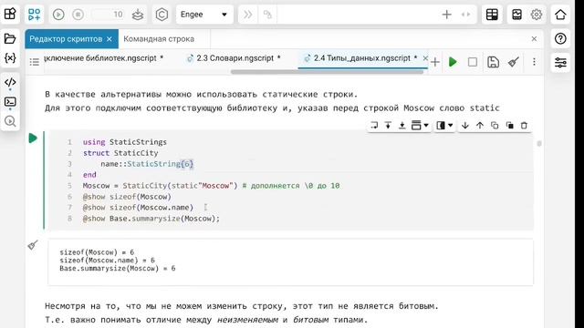
Task: Click line '@show sizeof(Moscow.name)'
Action: point(138,208)
